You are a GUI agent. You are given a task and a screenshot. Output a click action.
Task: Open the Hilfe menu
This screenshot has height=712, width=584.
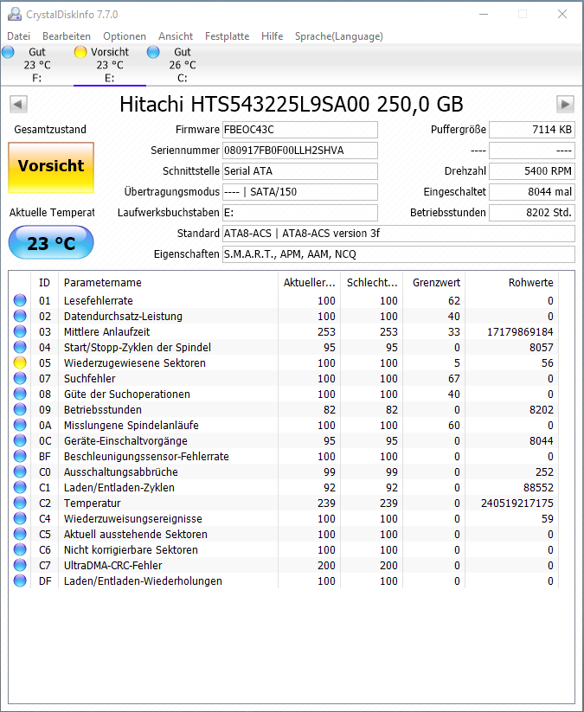pyautogui.click(x=272, y=36)
